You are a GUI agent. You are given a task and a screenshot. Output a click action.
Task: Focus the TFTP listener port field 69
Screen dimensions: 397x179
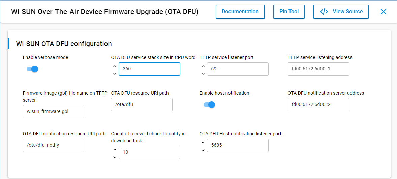238,69
